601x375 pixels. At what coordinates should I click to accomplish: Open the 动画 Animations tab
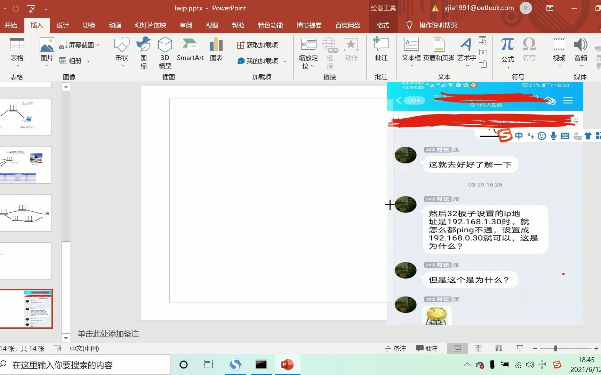pos(115,25)
